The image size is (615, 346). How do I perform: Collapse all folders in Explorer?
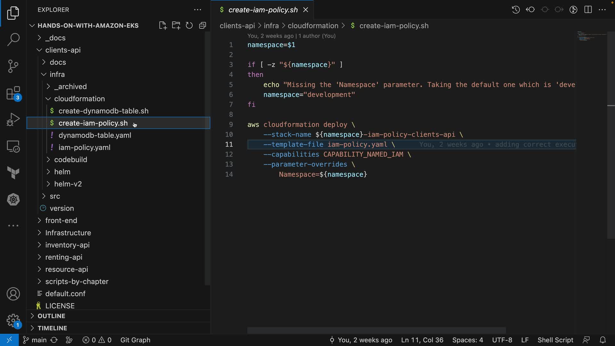[x=202, y=26]
